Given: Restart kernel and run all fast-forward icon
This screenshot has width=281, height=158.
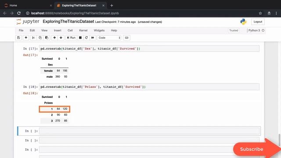Looking at the screenshot, I should (93, 38).
